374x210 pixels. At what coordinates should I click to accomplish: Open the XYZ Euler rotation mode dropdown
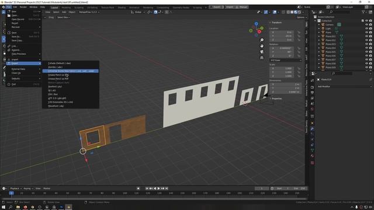286,60
